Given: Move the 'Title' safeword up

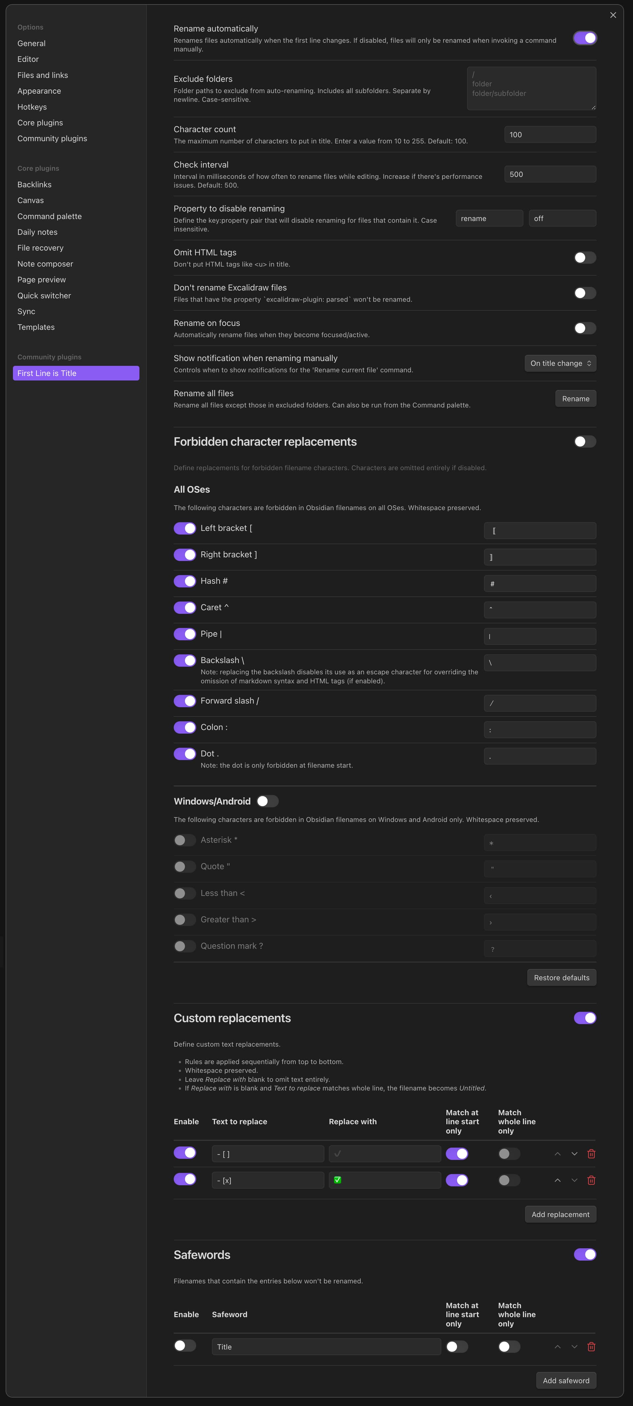Looking at the screenshot, I should coord(557,1346).
